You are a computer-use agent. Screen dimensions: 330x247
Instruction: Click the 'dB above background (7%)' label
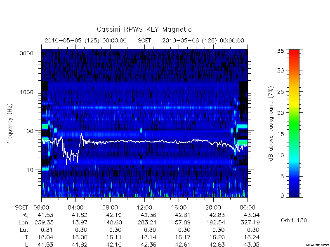[271, 123]
